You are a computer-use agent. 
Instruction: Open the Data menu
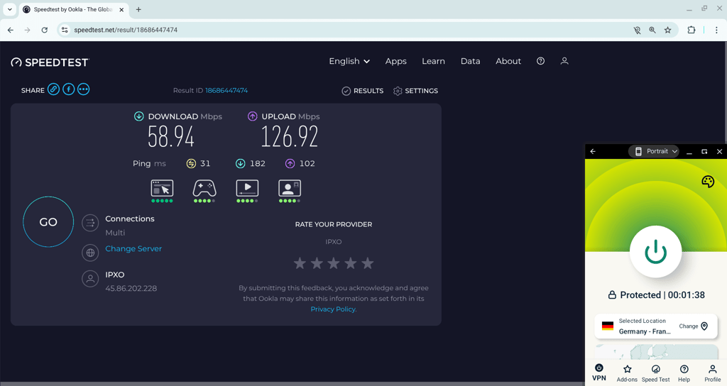click(x=470, y=61)
